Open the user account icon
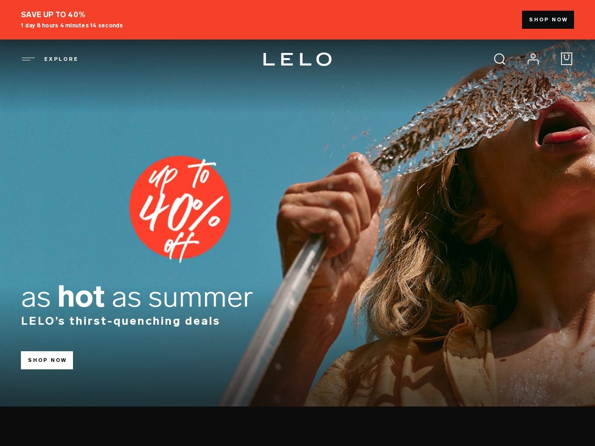 [533, 59]
